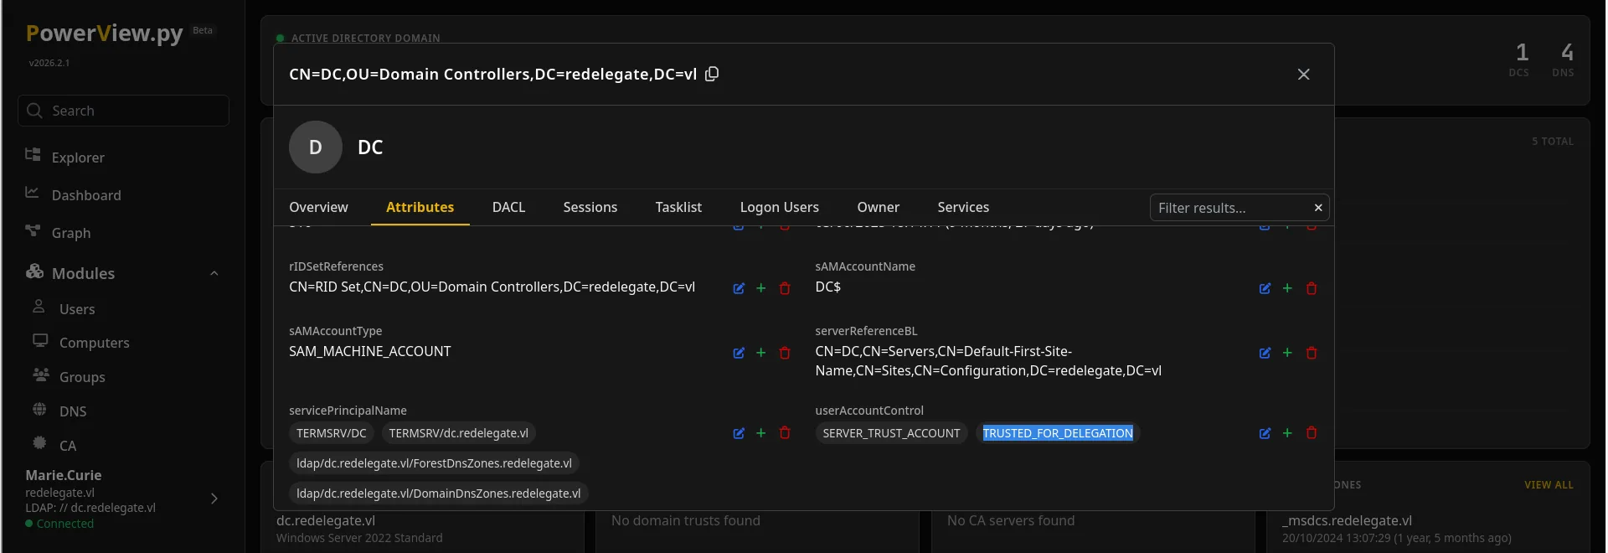Add a value to sAMAccountType

tap(761, 353)
